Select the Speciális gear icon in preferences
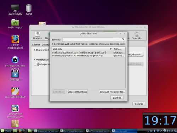This screenshot has height=133, width=177. point(137,35)
